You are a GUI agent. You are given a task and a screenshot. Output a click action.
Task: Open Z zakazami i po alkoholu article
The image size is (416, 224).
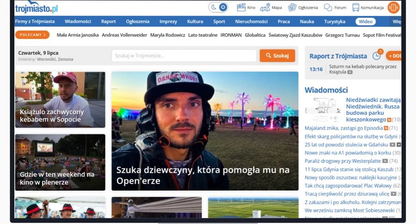tap(353, 202)
